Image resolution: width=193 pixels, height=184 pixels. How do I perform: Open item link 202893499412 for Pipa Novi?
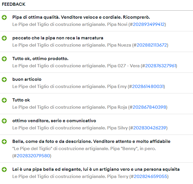(149, 24)
